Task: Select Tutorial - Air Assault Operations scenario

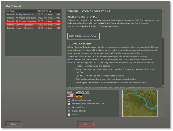Action: pyautogui.click(x=22, y=18)
